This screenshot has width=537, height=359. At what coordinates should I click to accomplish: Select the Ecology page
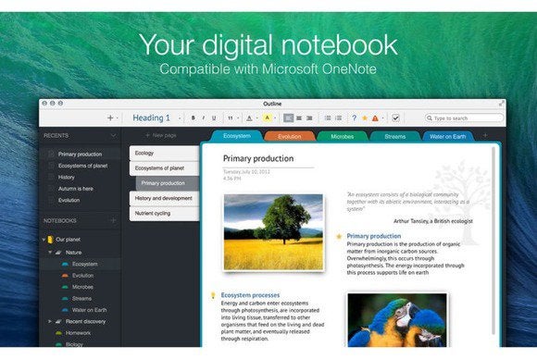(165, 153)
